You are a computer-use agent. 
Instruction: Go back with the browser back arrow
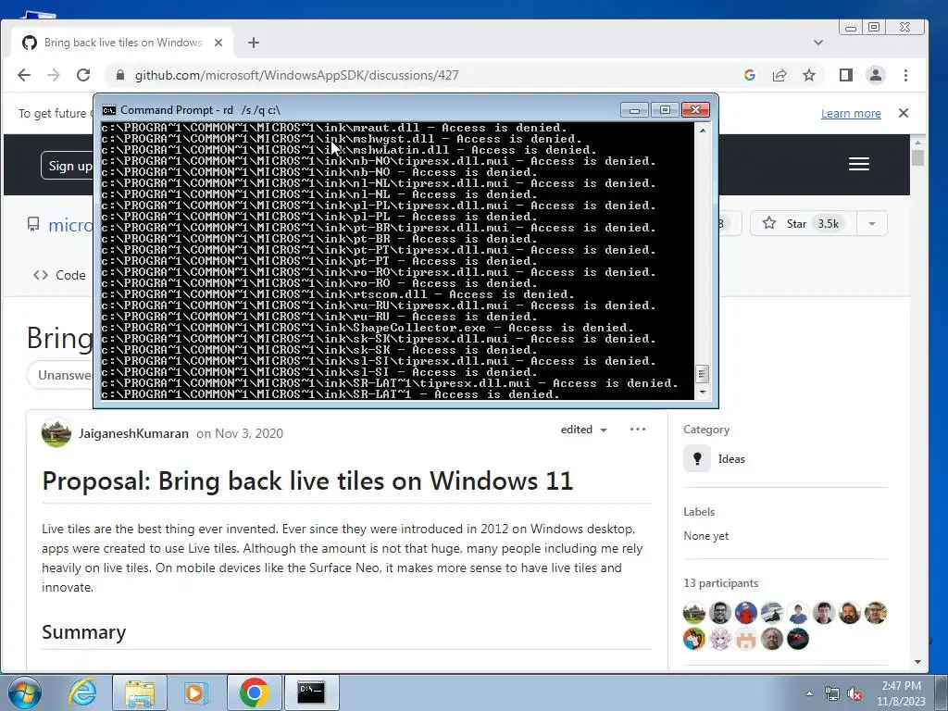(24, 75)
